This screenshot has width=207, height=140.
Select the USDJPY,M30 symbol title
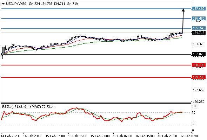16,4
